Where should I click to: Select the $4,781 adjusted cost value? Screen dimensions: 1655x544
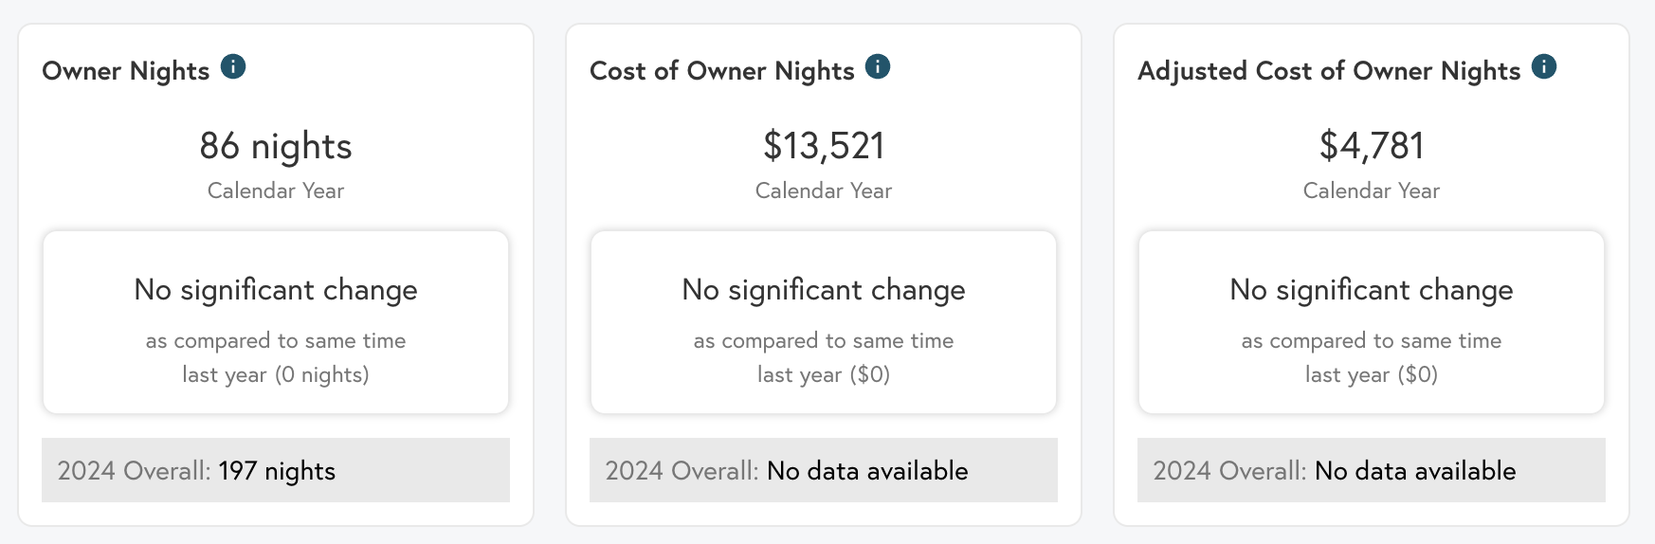(x=1372, y=146)
